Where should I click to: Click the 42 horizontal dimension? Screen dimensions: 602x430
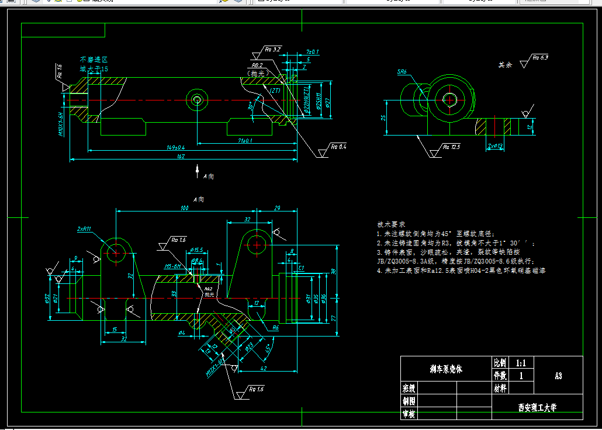click(x=264, y=368)
